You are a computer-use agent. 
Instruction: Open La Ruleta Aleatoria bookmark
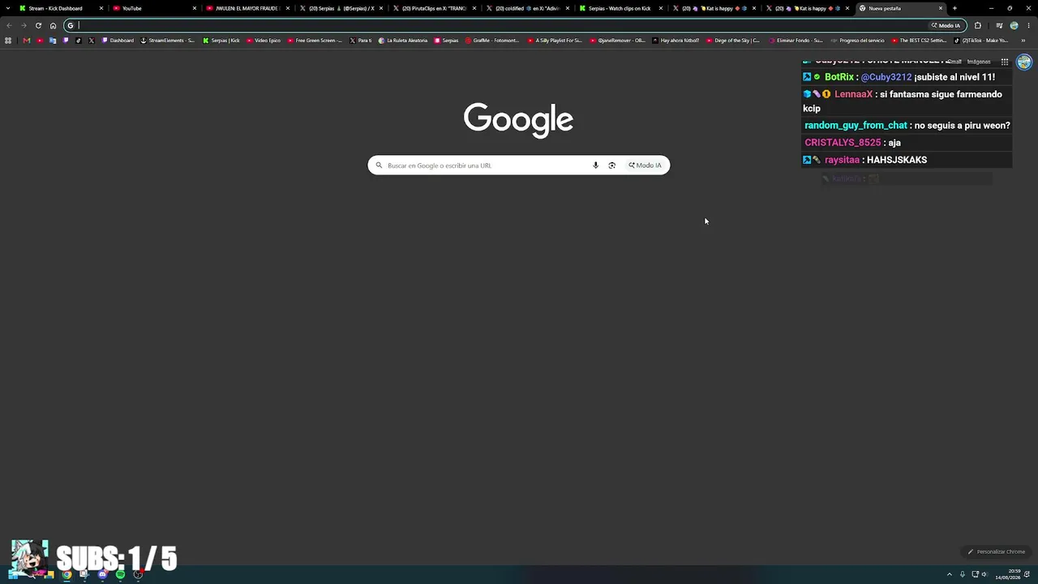[x=402, y=41]
